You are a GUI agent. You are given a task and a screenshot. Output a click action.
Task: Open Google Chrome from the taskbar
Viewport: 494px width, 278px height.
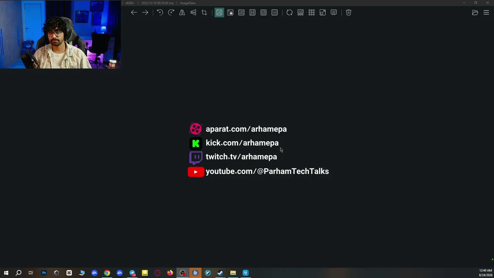point(107,273)
